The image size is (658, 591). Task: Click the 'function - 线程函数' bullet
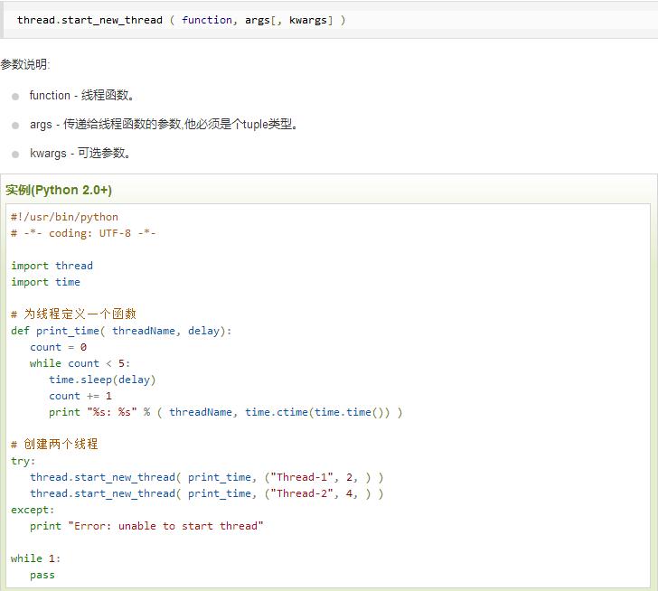click(x=82, y=96)
